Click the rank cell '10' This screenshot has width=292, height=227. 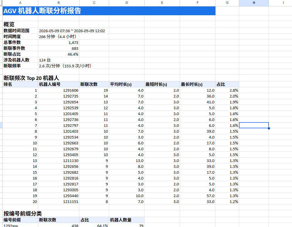tap(20, 143)
